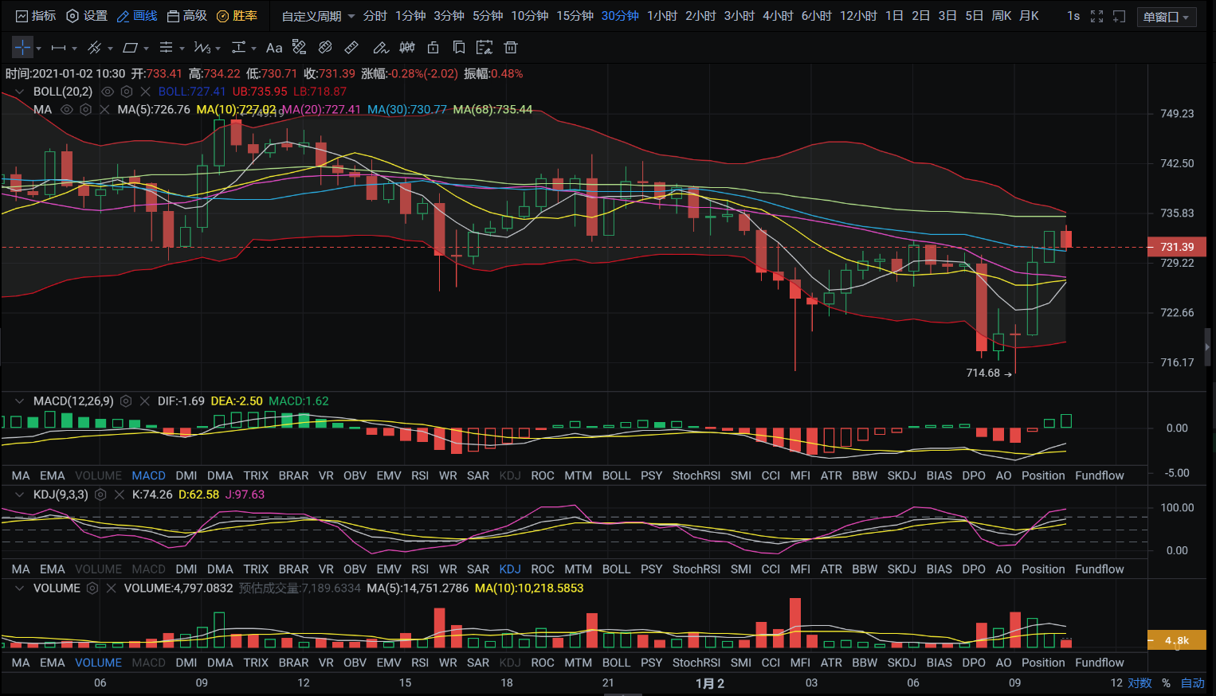Image resolution: width=1216 pixels, height=696 pixels.
Task: Select RSI in the MACD panel indicator tabs
Action: [x=420, y=475]
